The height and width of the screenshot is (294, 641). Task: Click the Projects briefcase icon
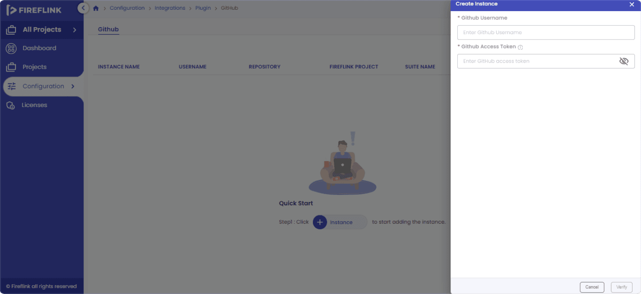tap(11, 67)
